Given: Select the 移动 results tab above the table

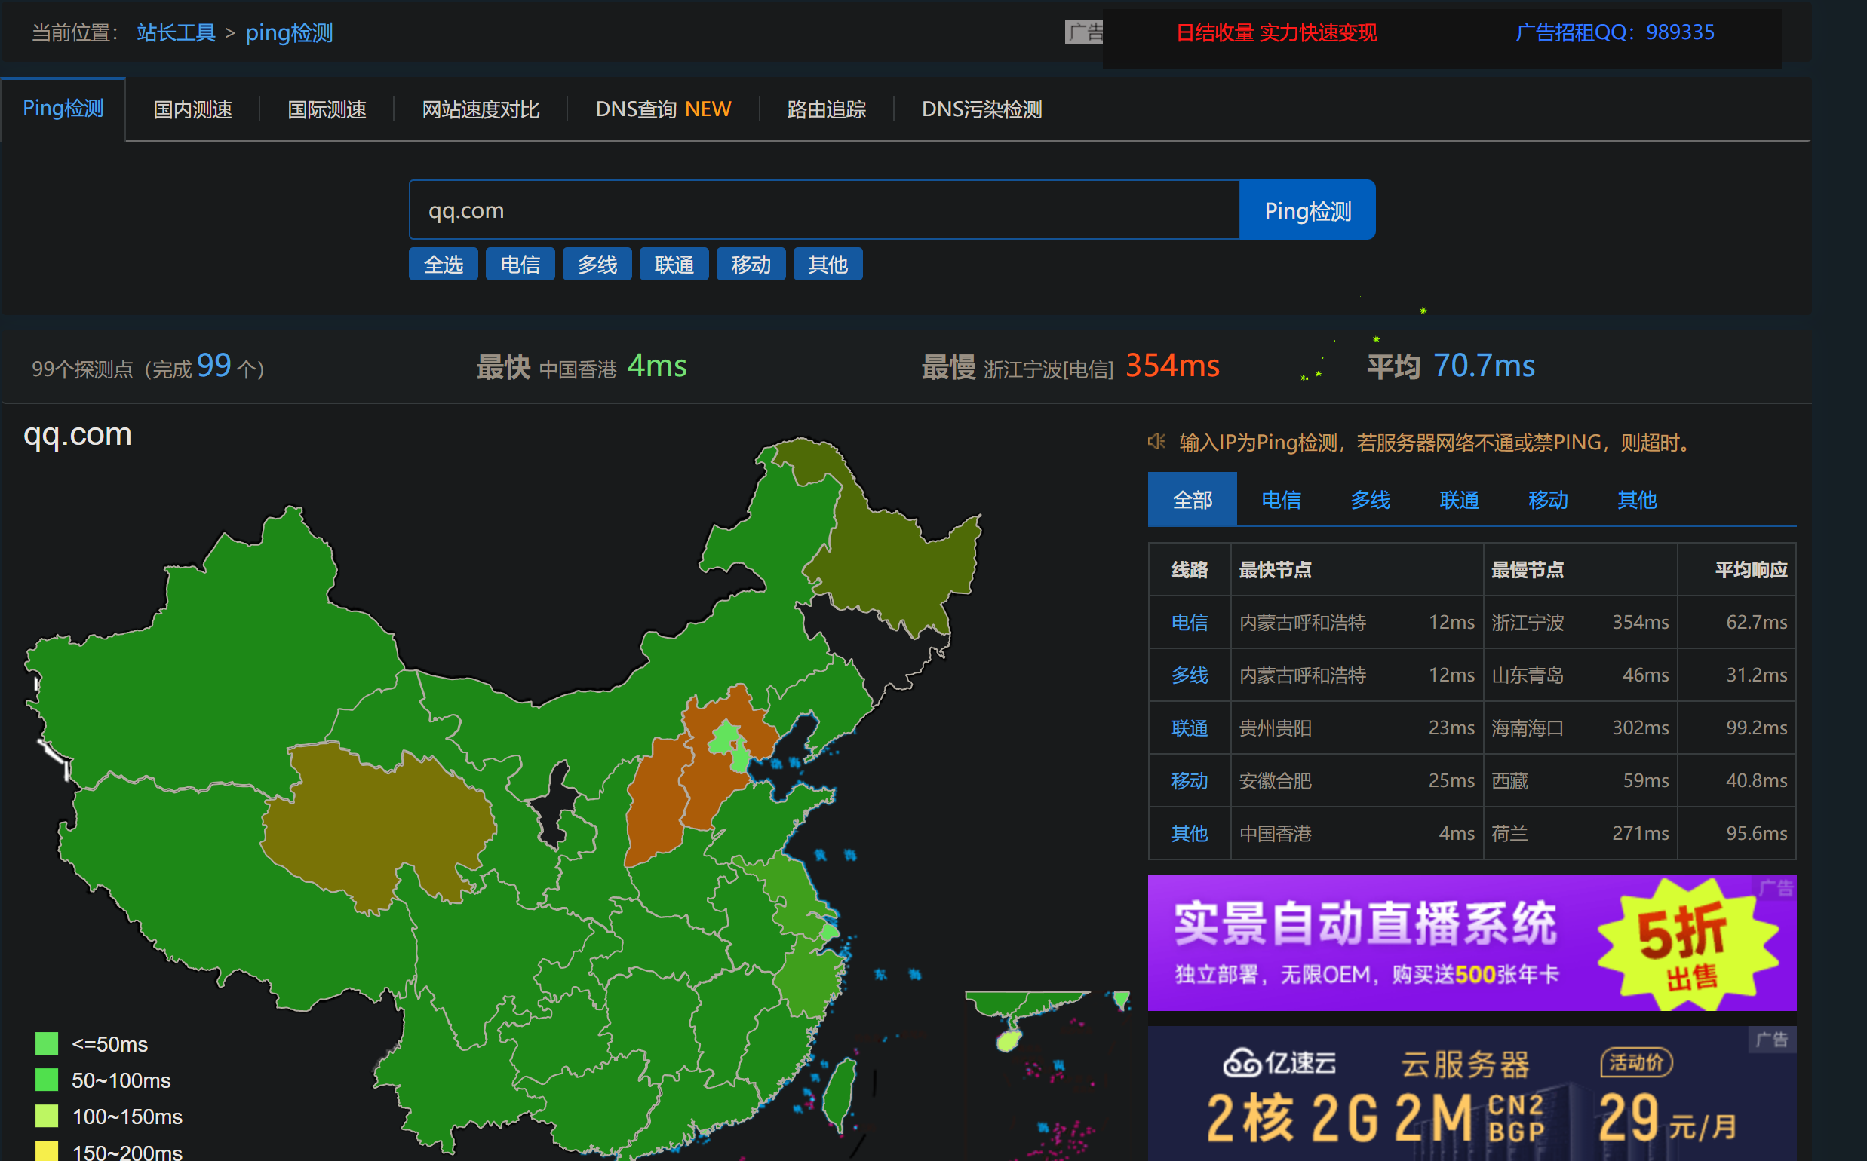Looking at the screenshot, I should pos(1547,499).
